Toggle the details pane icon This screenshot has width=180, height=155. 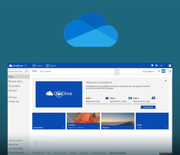[170, 71]
